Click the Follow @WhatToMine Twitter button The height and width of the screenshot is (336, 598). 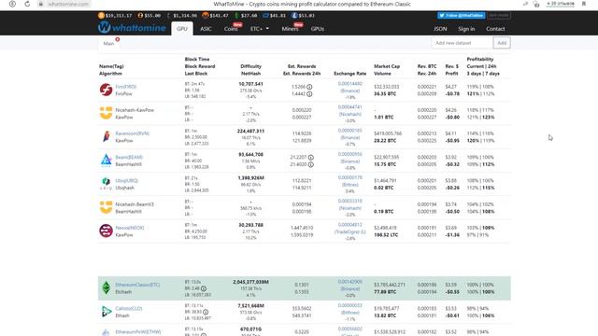(x=461, y=15)
